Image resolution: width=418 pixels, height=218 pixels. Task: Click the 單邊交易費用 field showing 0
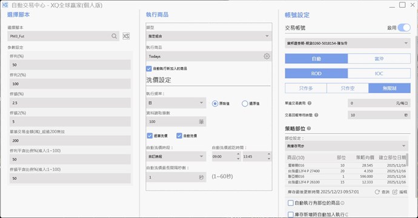pyautogui.click(x=379, y=103)
